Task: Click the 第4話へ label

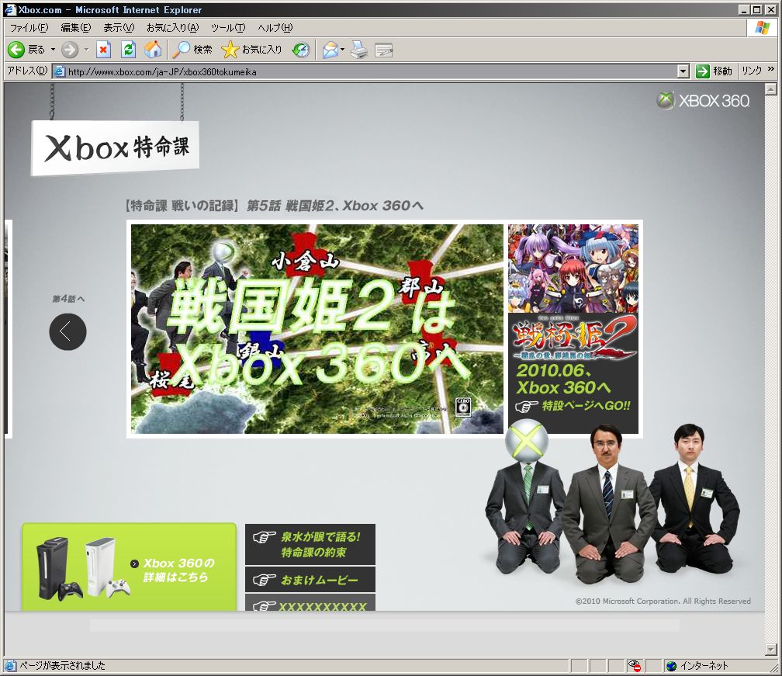Action: 68,299
